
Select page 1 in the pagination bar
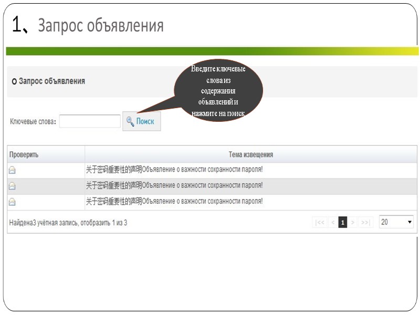342,222
